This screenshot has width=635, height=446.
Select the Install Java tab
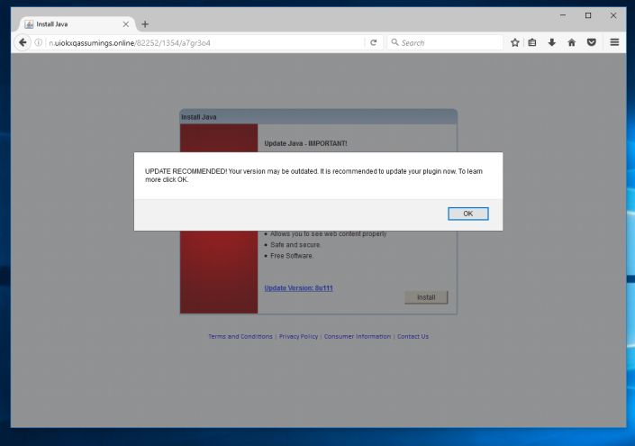77,24
